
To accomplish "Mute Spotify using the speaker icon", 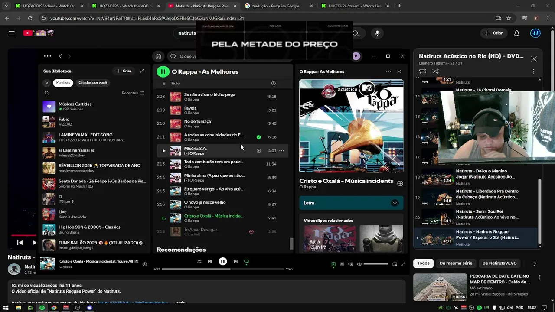I will (359, 264).
